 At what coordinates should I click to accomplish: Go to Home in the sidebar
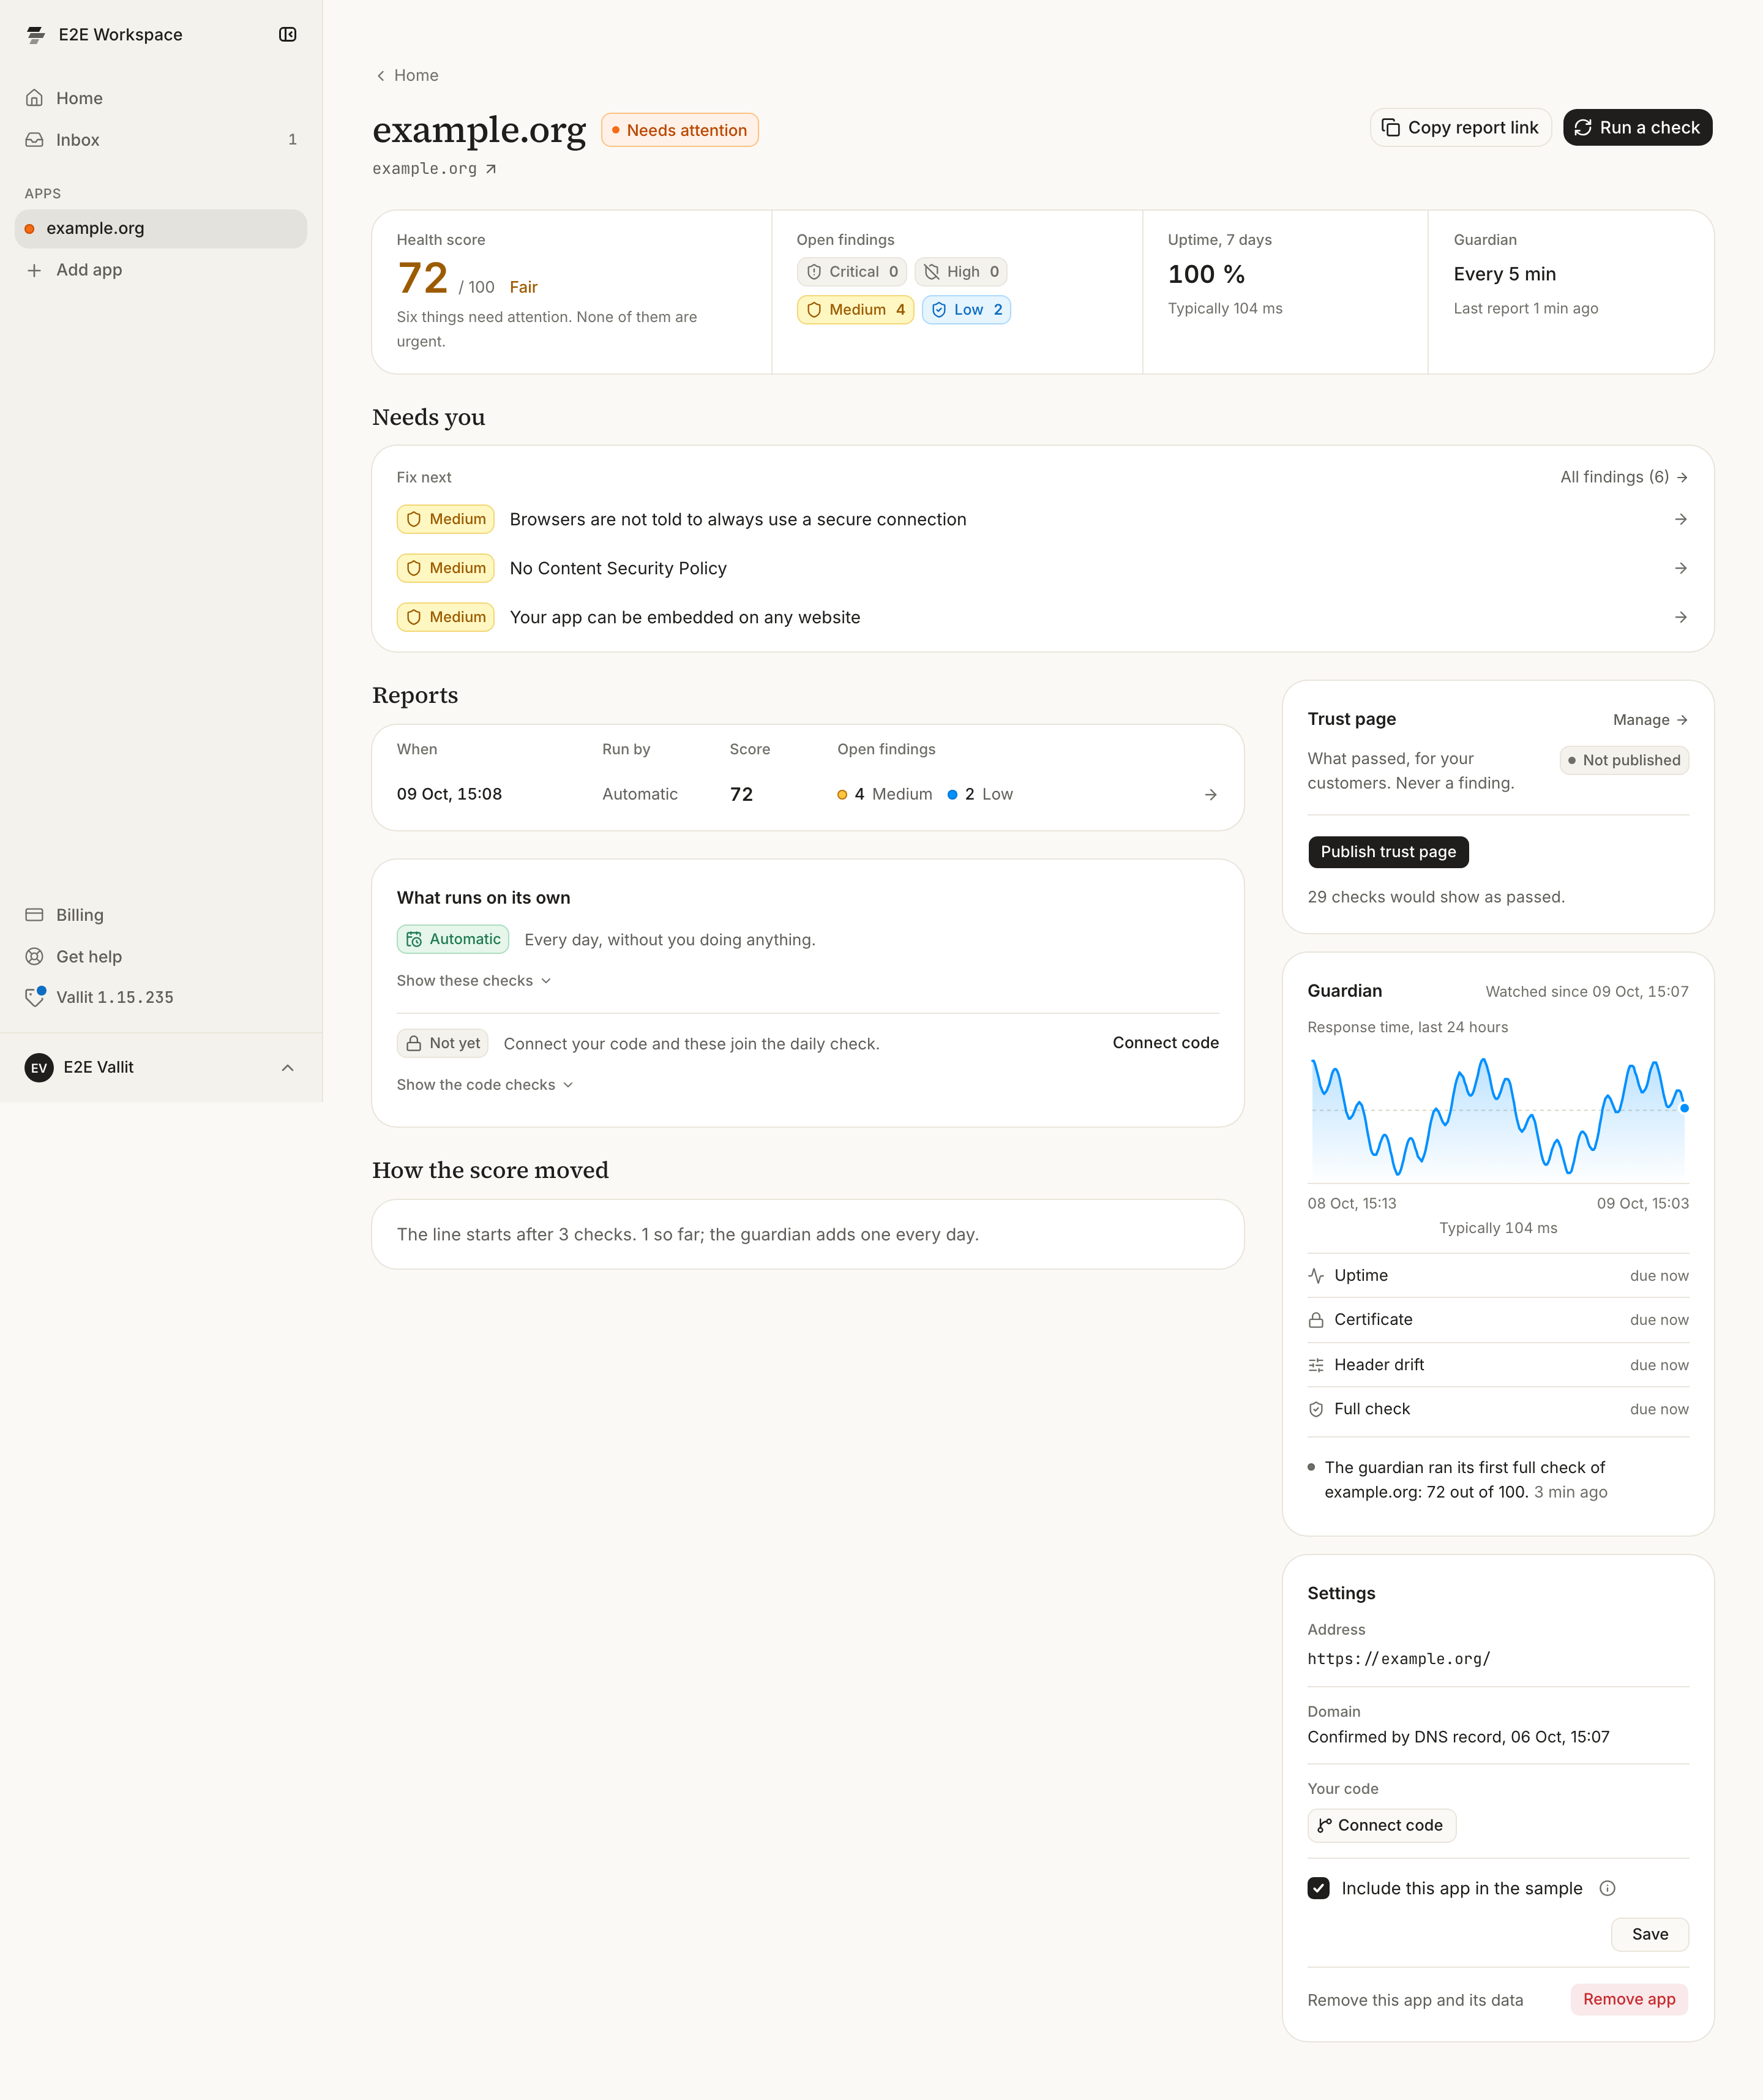click(161, 98)
